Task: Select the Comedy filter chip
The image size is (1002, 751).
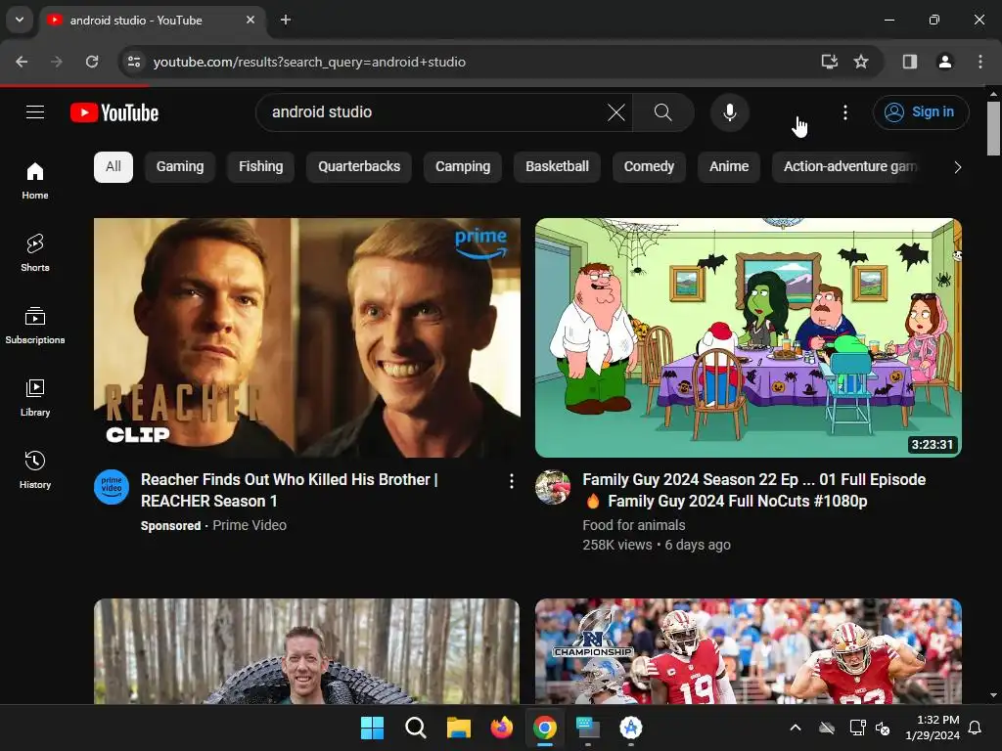Action: (649, 166)
